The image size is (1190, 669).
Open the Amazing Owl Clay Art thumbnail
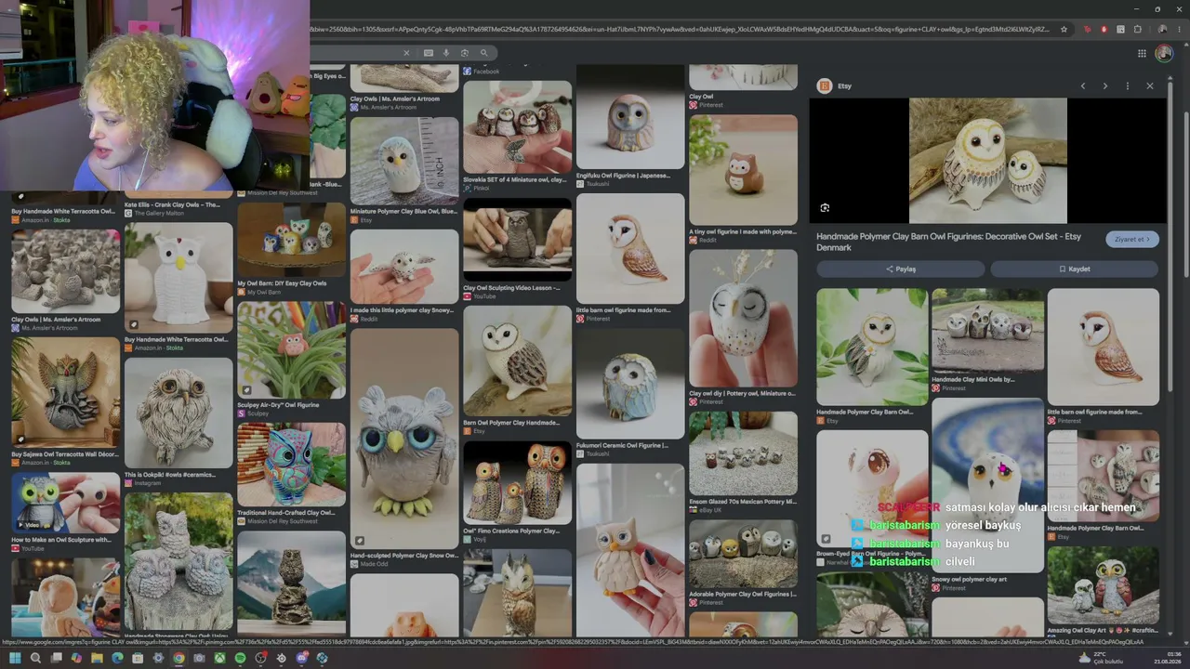(1104, 584)
